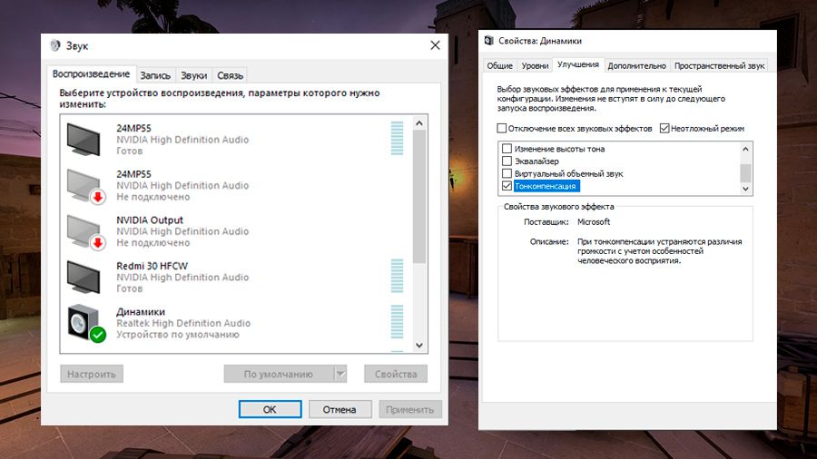
Task: Select the NVIDIA Output device icon
Action: (85, 231)
